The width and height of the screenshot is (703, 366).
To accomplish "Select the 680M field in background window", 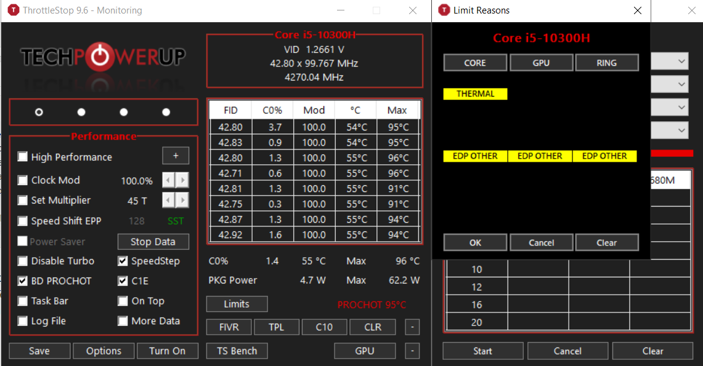I will [670, 180].
